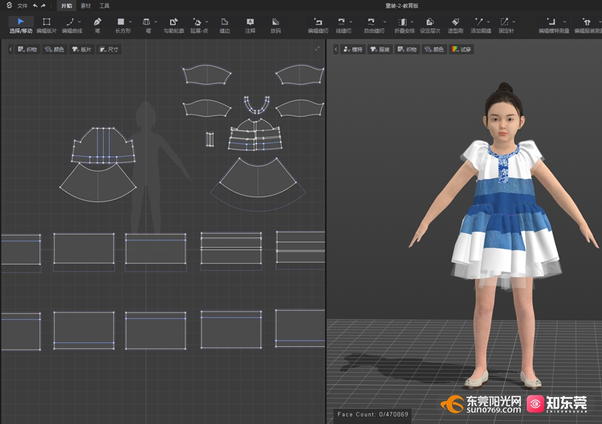Open the 编辑曲线 (Edit Curve) dropdown arrow
This screenshot has height=424, width=602.
click(80, 21)
